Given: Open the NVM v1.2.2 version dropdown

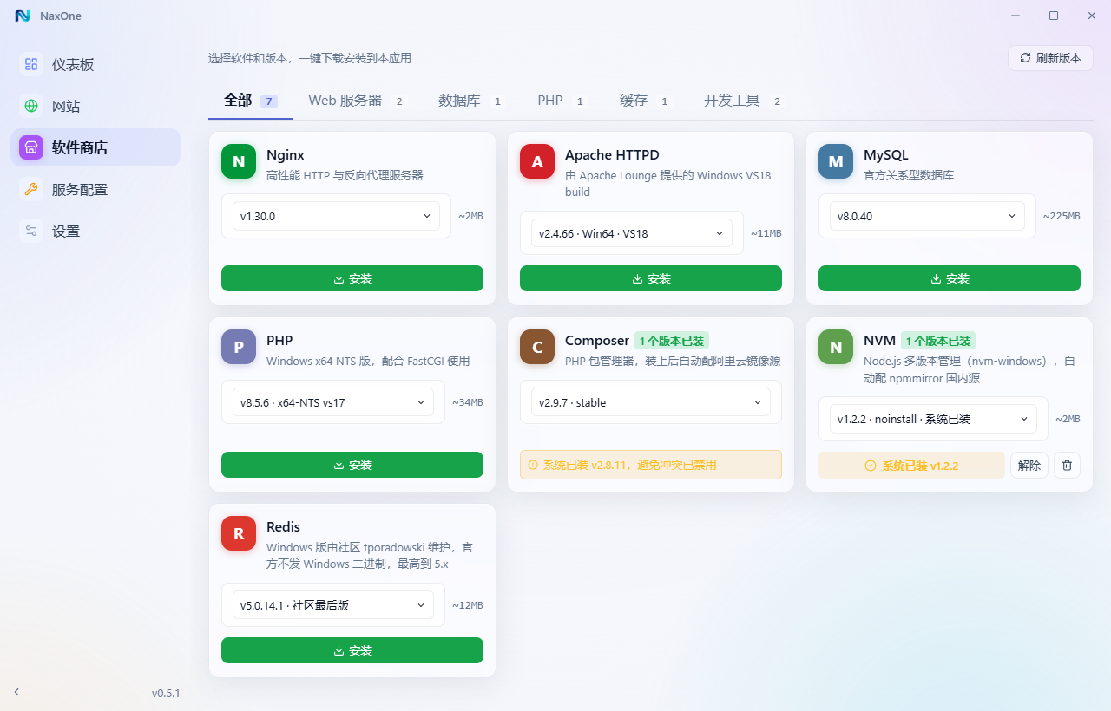Looking at the screenshot, I should 933,419.
